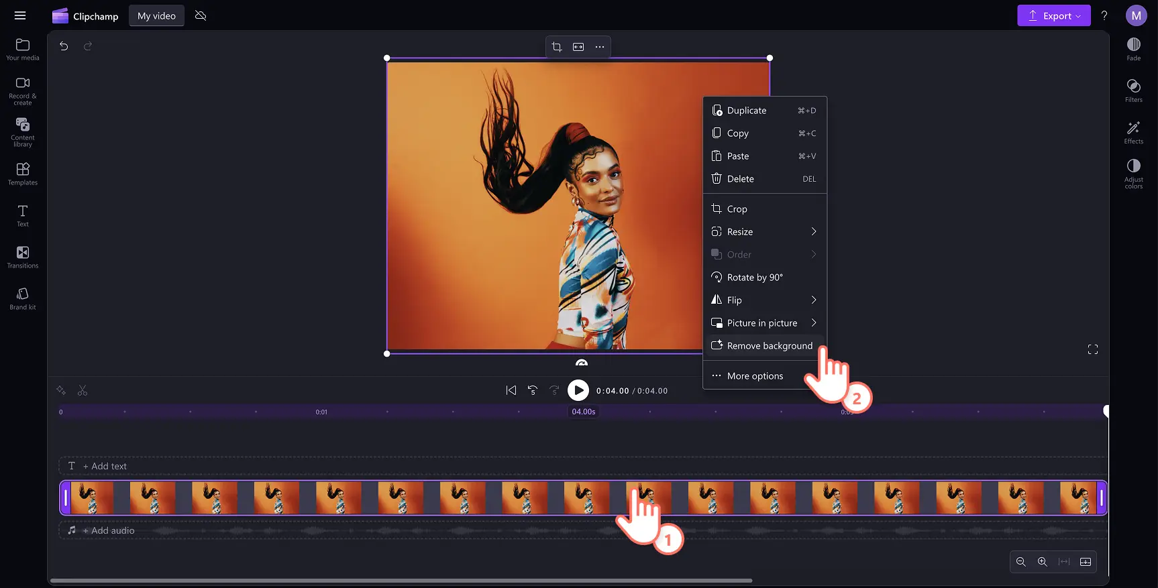Click the horizontal timeline scrollbar
The image size is (1158, 588).
point(401,581)
